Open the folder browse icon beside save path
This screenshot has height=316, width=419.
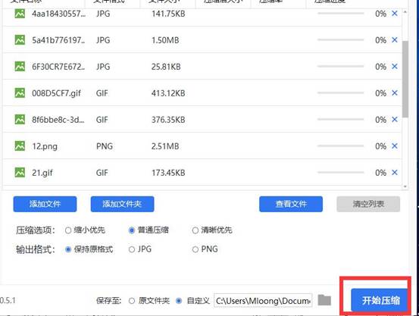pos(324,300)
